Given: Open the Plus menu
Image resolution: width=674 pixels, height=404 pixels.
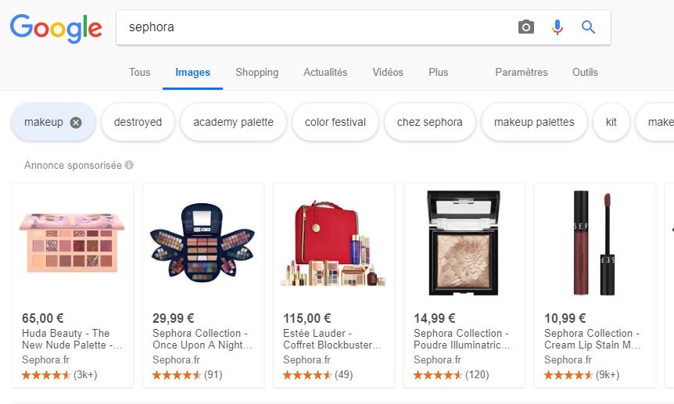Looking at the screenshot, I should click(438, 72).
